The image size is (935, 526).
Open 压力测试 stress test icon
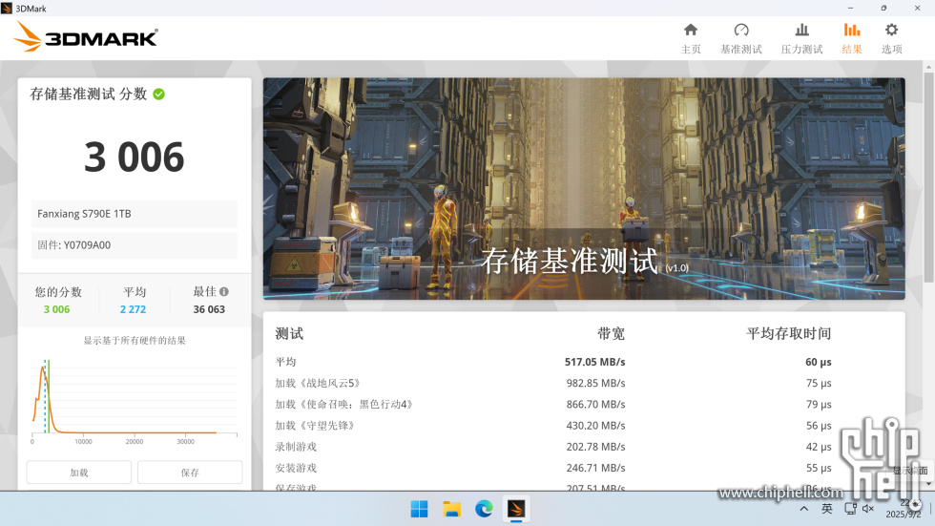pyautogui.click(x=801, y=37)
